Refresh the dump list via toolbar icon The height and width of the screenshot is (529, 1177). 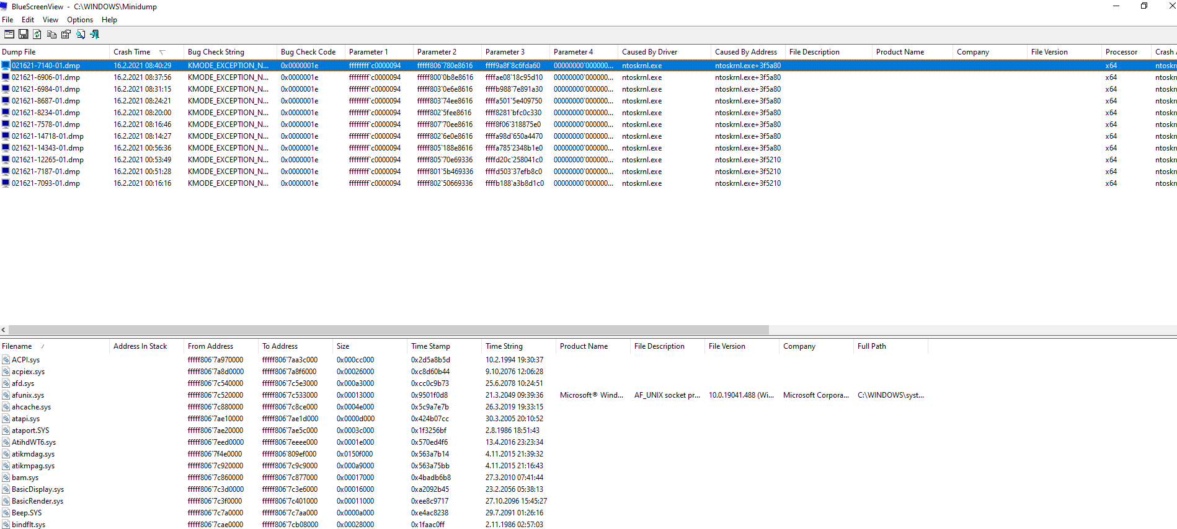click(37, 34)
